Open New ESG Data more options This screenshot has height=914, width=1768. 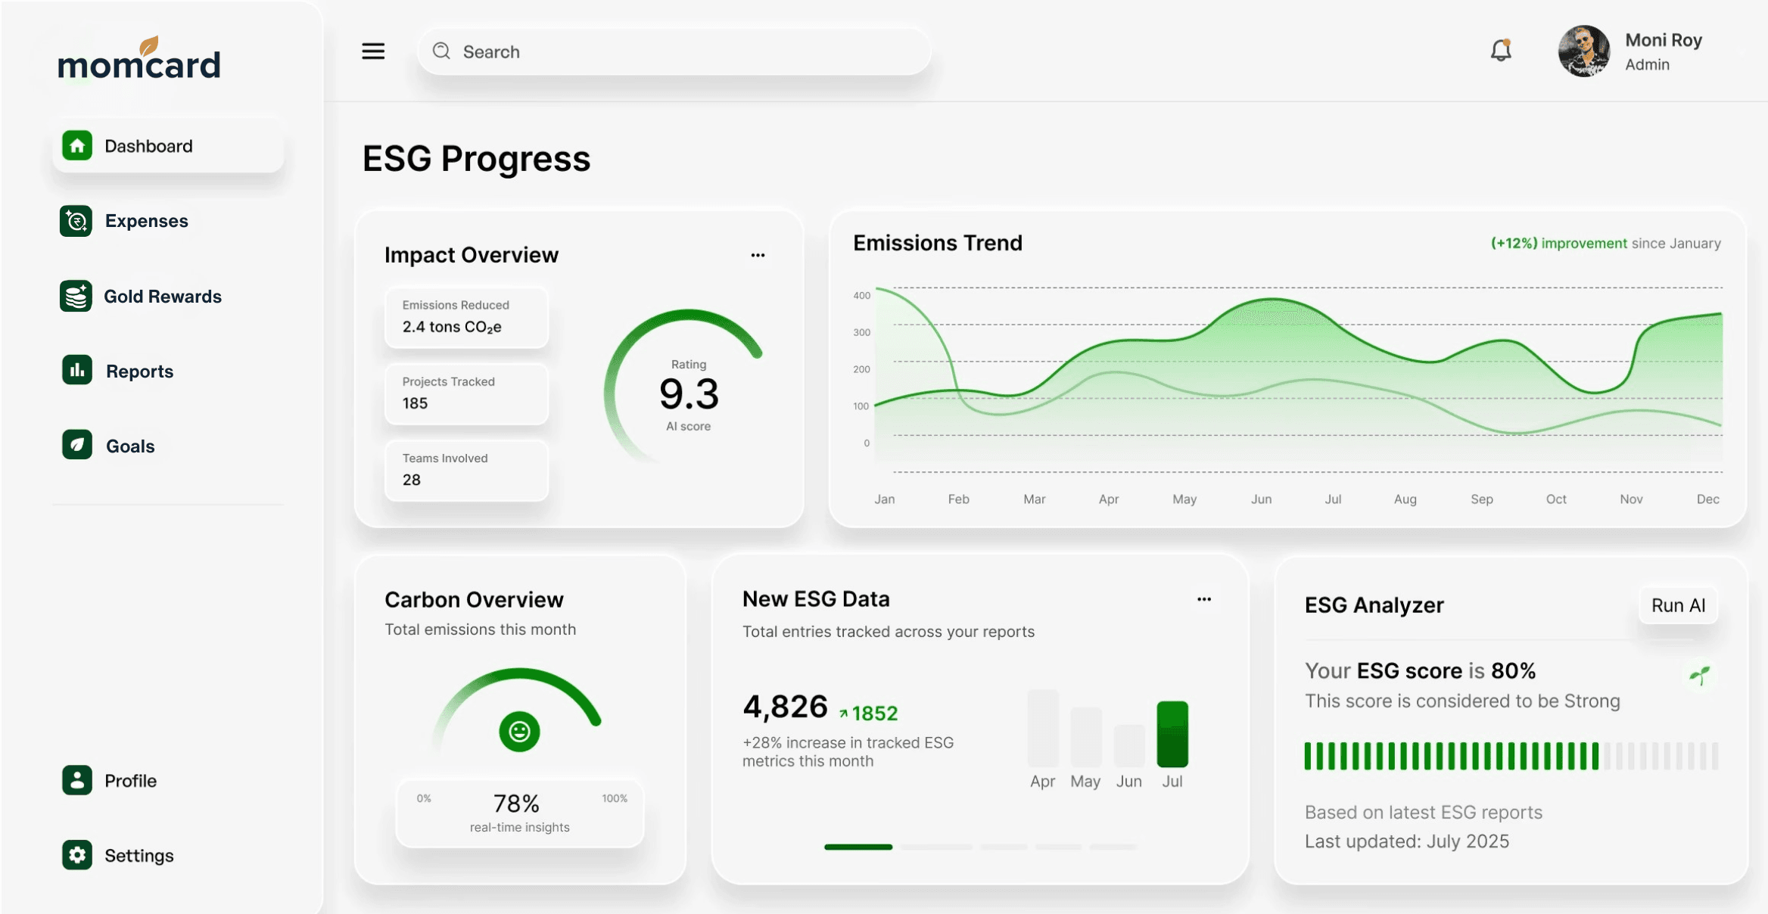pos(1204,599)
